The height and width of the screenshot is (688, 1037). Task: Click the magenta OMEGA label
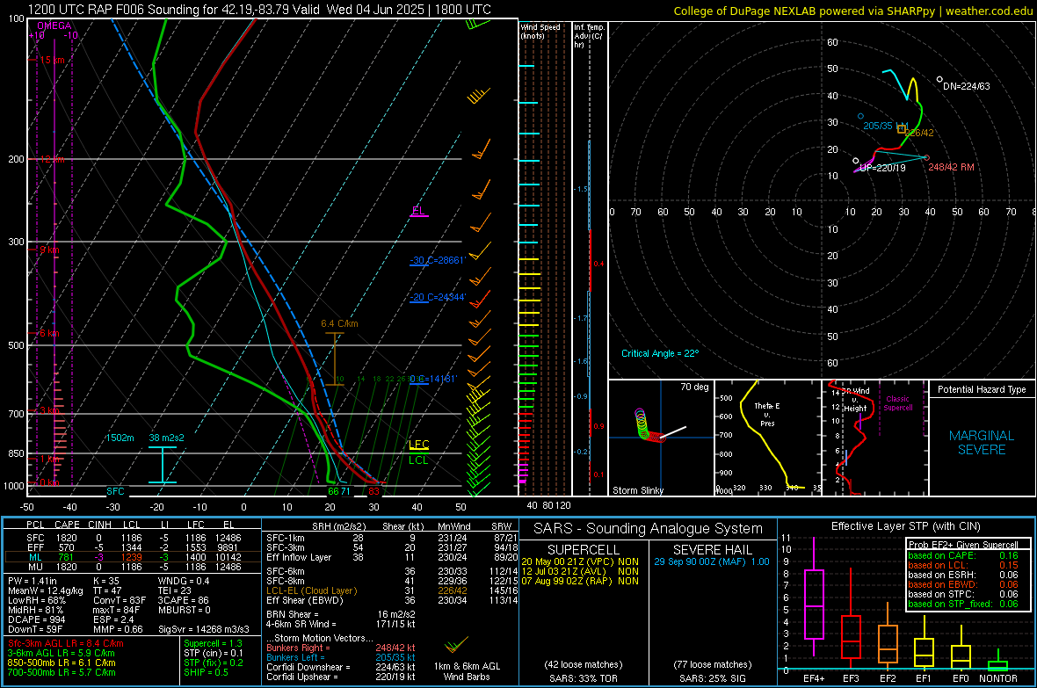(54, 25)
